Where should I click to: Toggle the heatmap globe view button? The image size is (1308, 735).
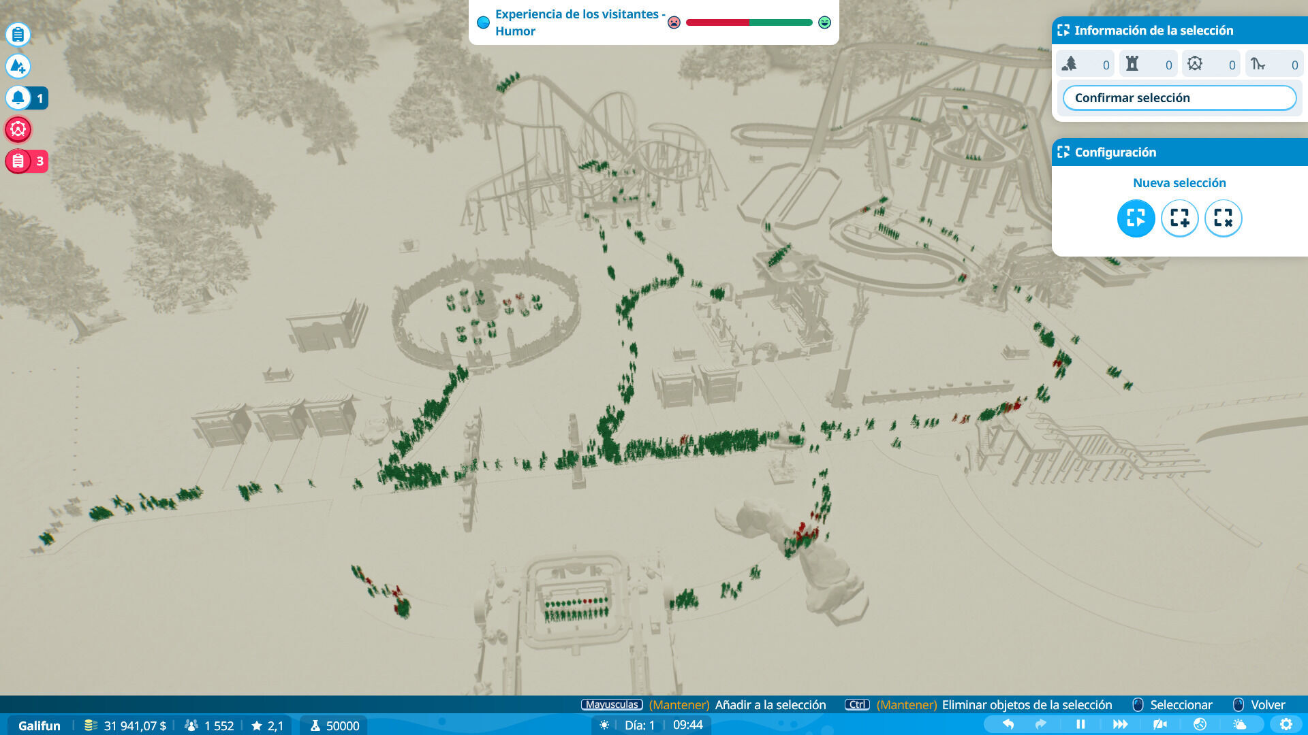click(x=1200, y=725)
